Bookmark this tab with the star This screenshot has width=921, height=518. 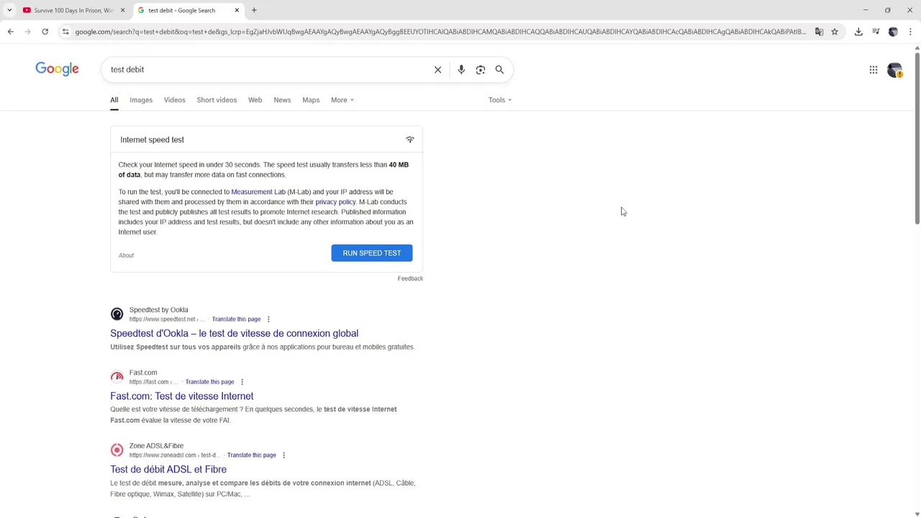[835, 32]
